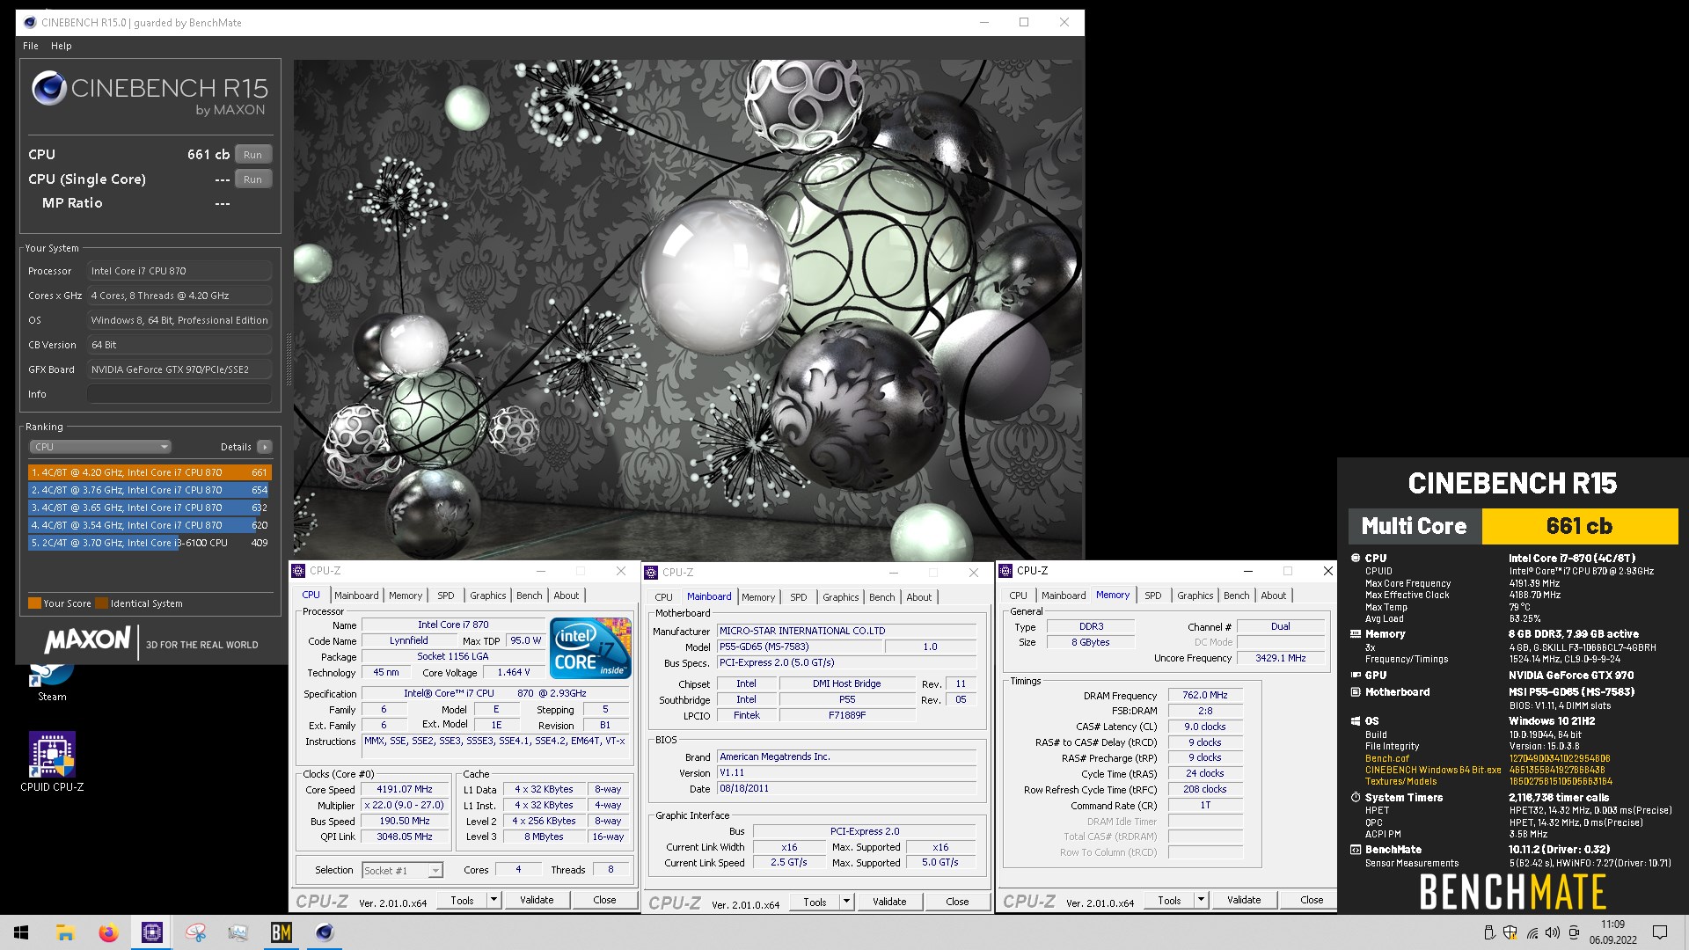Click the DRAM Frequency value 762.0 MHz

(1205, 695)
